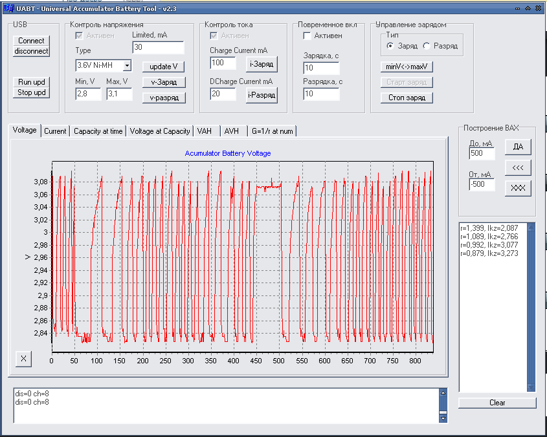Click the Min, V input field

pyautogui.click(x=88, y=94)
